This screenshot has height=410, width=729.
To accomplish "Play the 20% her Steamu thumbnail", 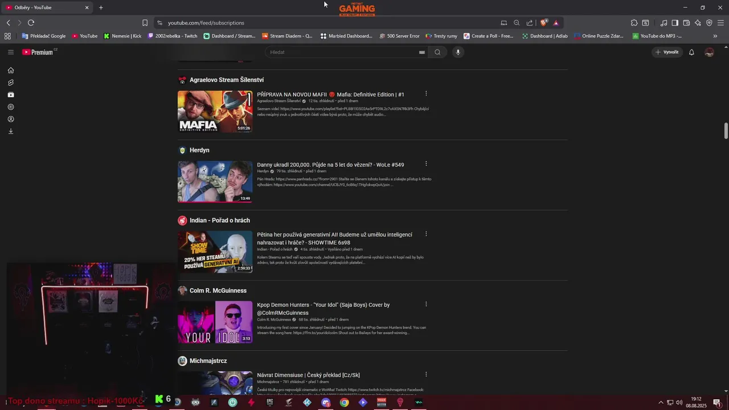I will pyautogui.click(x=215, y=252).
